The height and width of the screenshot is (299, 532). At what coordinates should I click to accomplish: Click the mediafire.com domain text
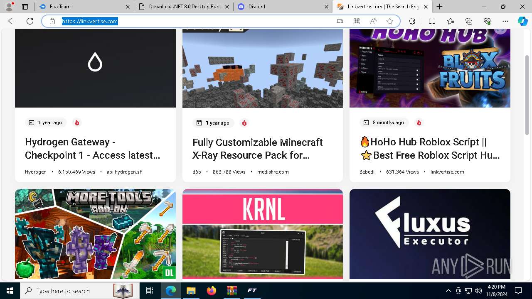click(x=273, y=172)
